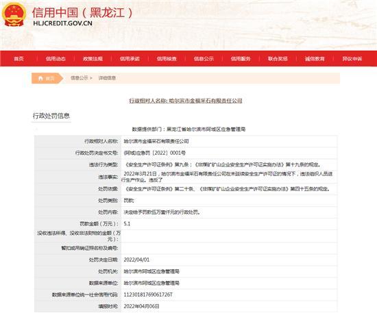Click the 数据来源单位统一社会信用代码 label
Image resolution: width=377 pixels, height=313 pixels.
point(85,295)
